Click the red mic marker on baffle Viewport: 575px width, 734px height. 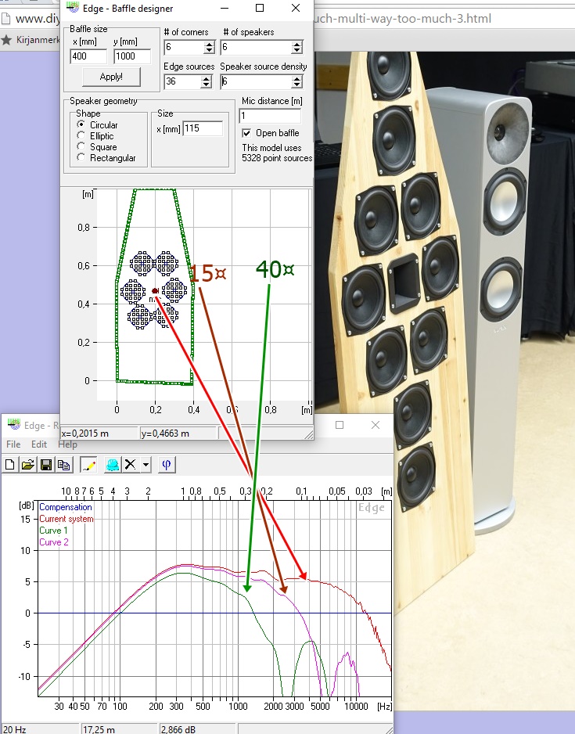(x=155, y=290)
